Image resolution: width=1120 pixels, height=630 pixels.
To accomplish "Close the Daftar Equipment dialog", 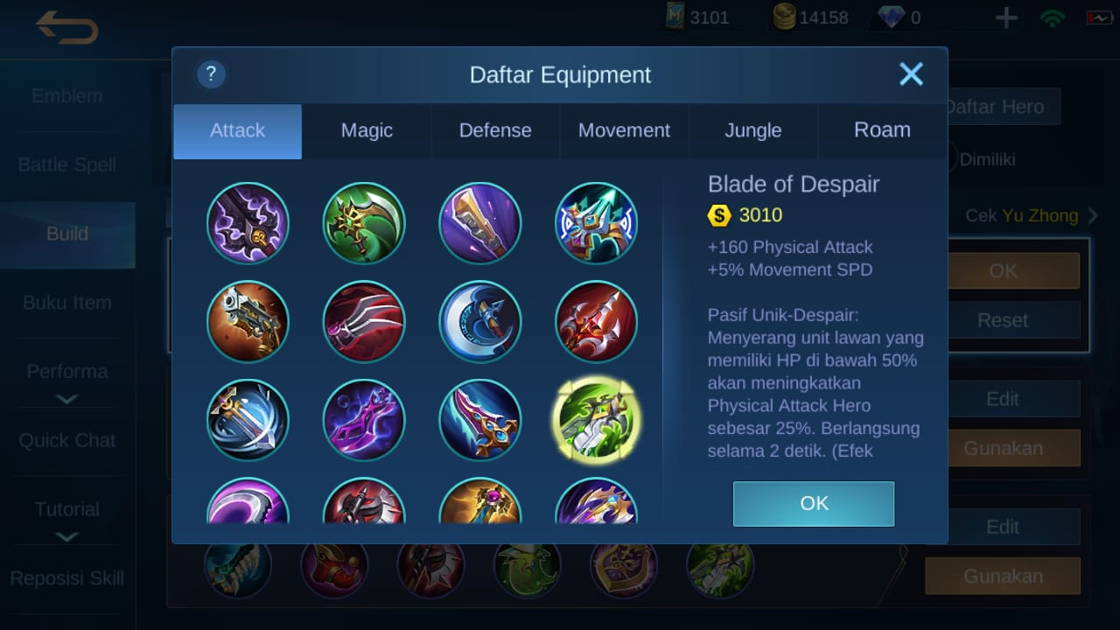I will click(912, 74).
